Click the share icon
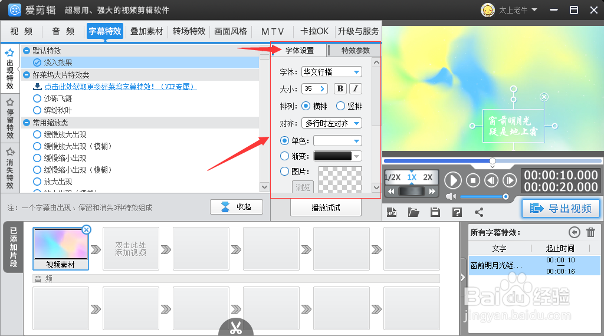The width and height of the screenshot is (604, 336). (x=479, y=212)
